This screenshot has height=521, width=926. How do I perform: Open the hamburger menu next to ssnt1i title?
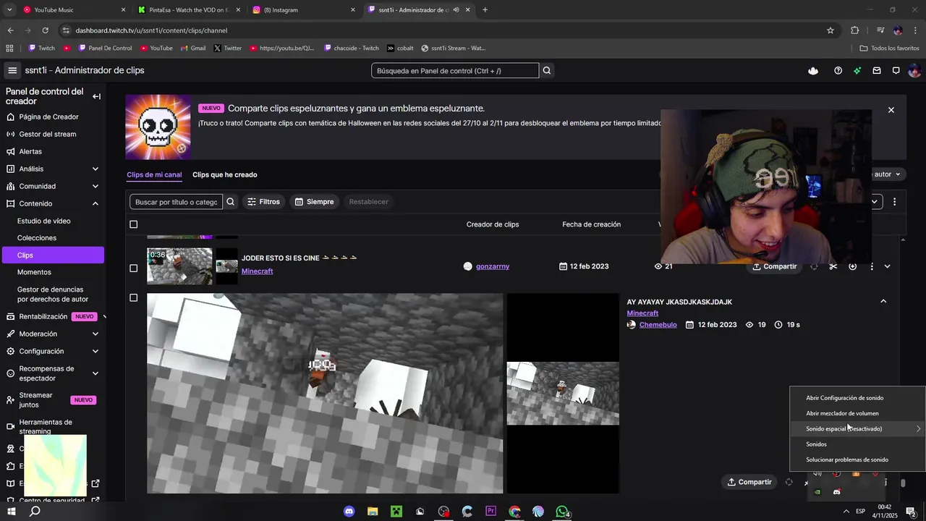12,70
